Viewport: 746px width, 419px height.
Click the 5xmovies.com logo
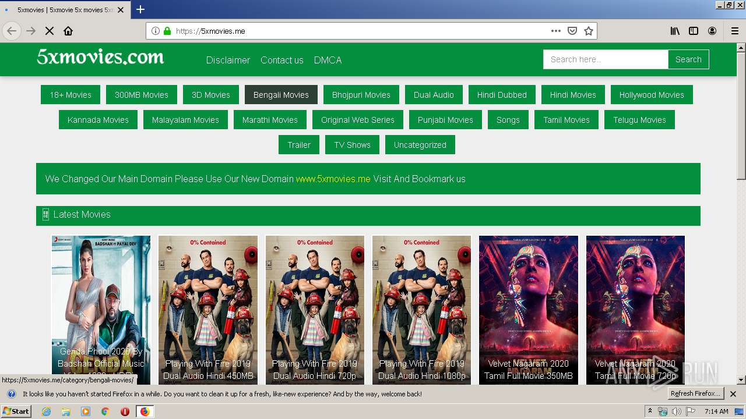[x=100, y=56]
